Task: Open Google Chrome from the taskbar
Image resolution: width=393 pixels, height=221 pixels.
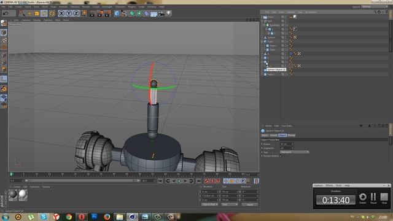Action: tap(69, 217)
